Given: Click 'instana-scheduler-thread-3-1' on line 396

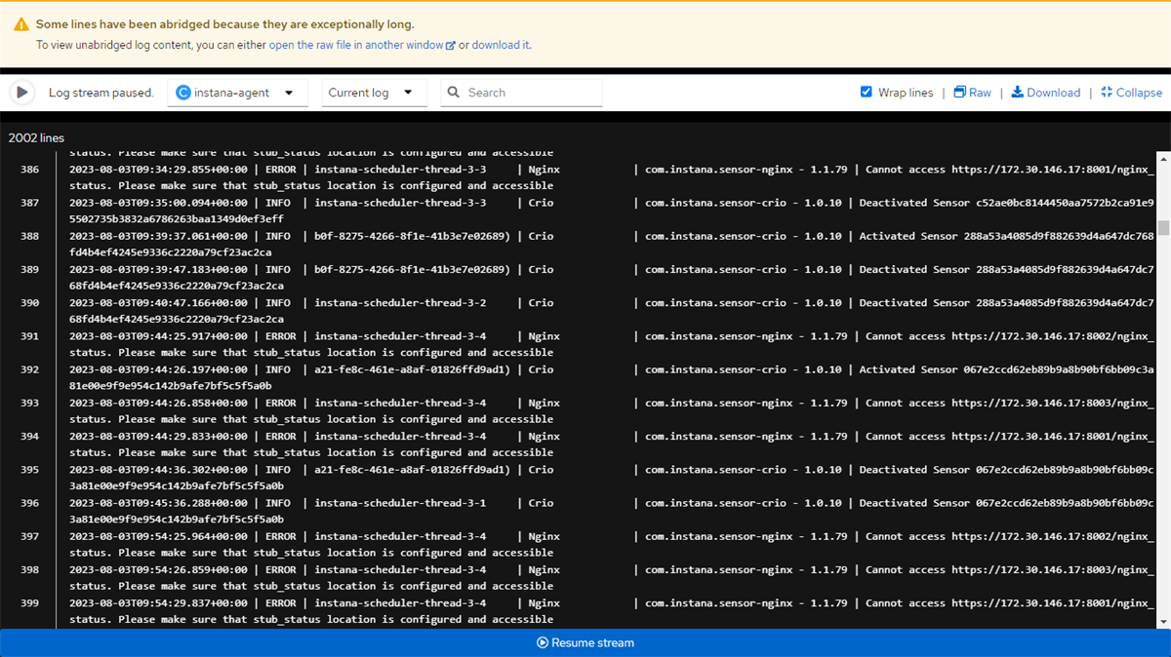Looking at the screenshot, I should pos(400,503).
